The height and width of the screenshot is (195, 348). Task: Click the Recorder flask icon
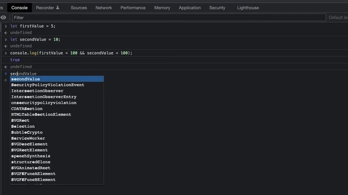pyautogui.click(x=58, y=8)
